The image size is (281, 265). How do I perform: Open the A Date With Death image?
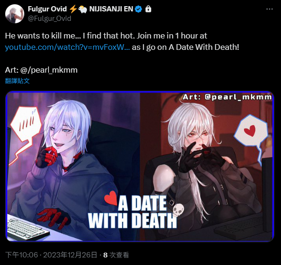pos(140,166)
